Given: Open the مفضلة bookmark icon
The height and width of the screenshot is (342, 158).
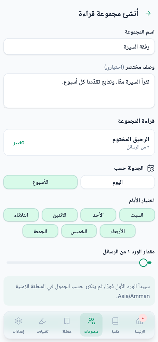Looking at the screenshot, I should point(67,321).
